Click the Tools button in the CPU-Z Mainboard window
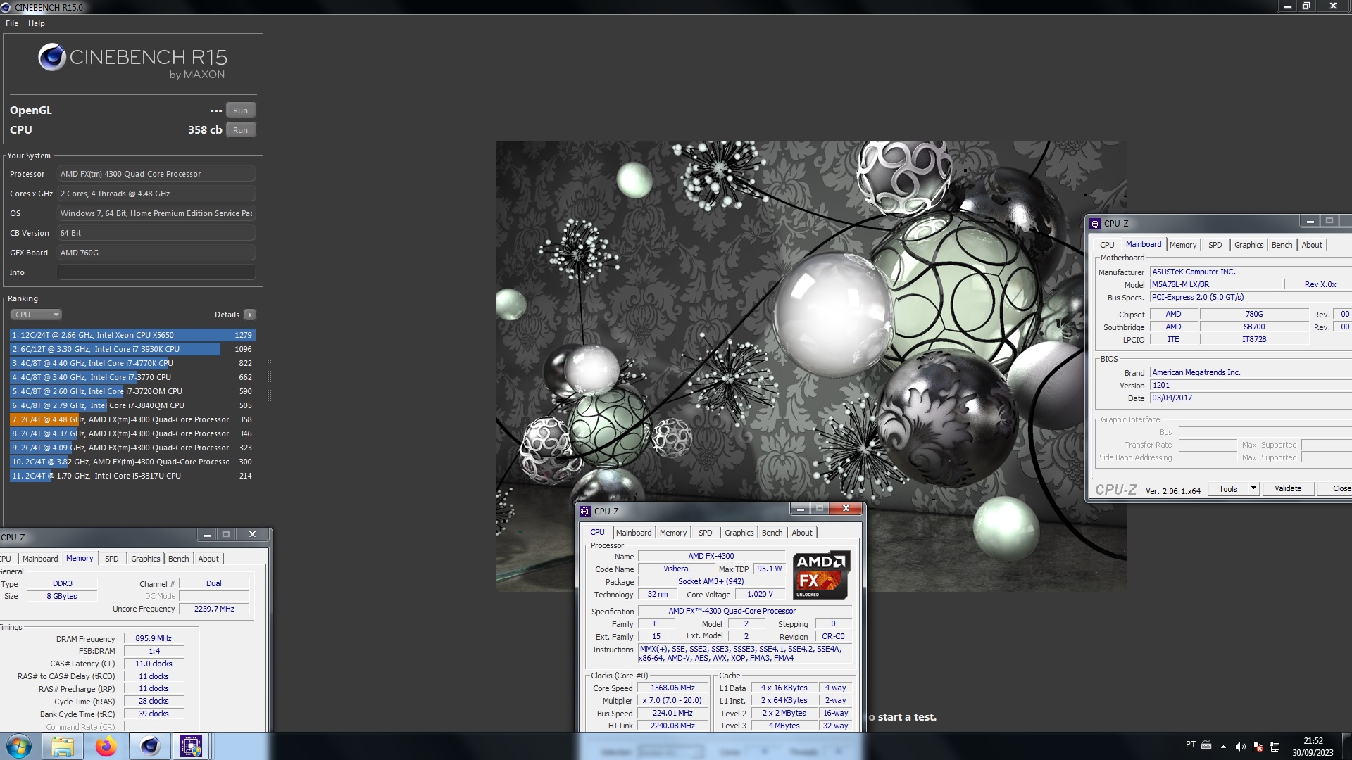The height and width of the screenshot is (760, 1352). pos(1228,489)
